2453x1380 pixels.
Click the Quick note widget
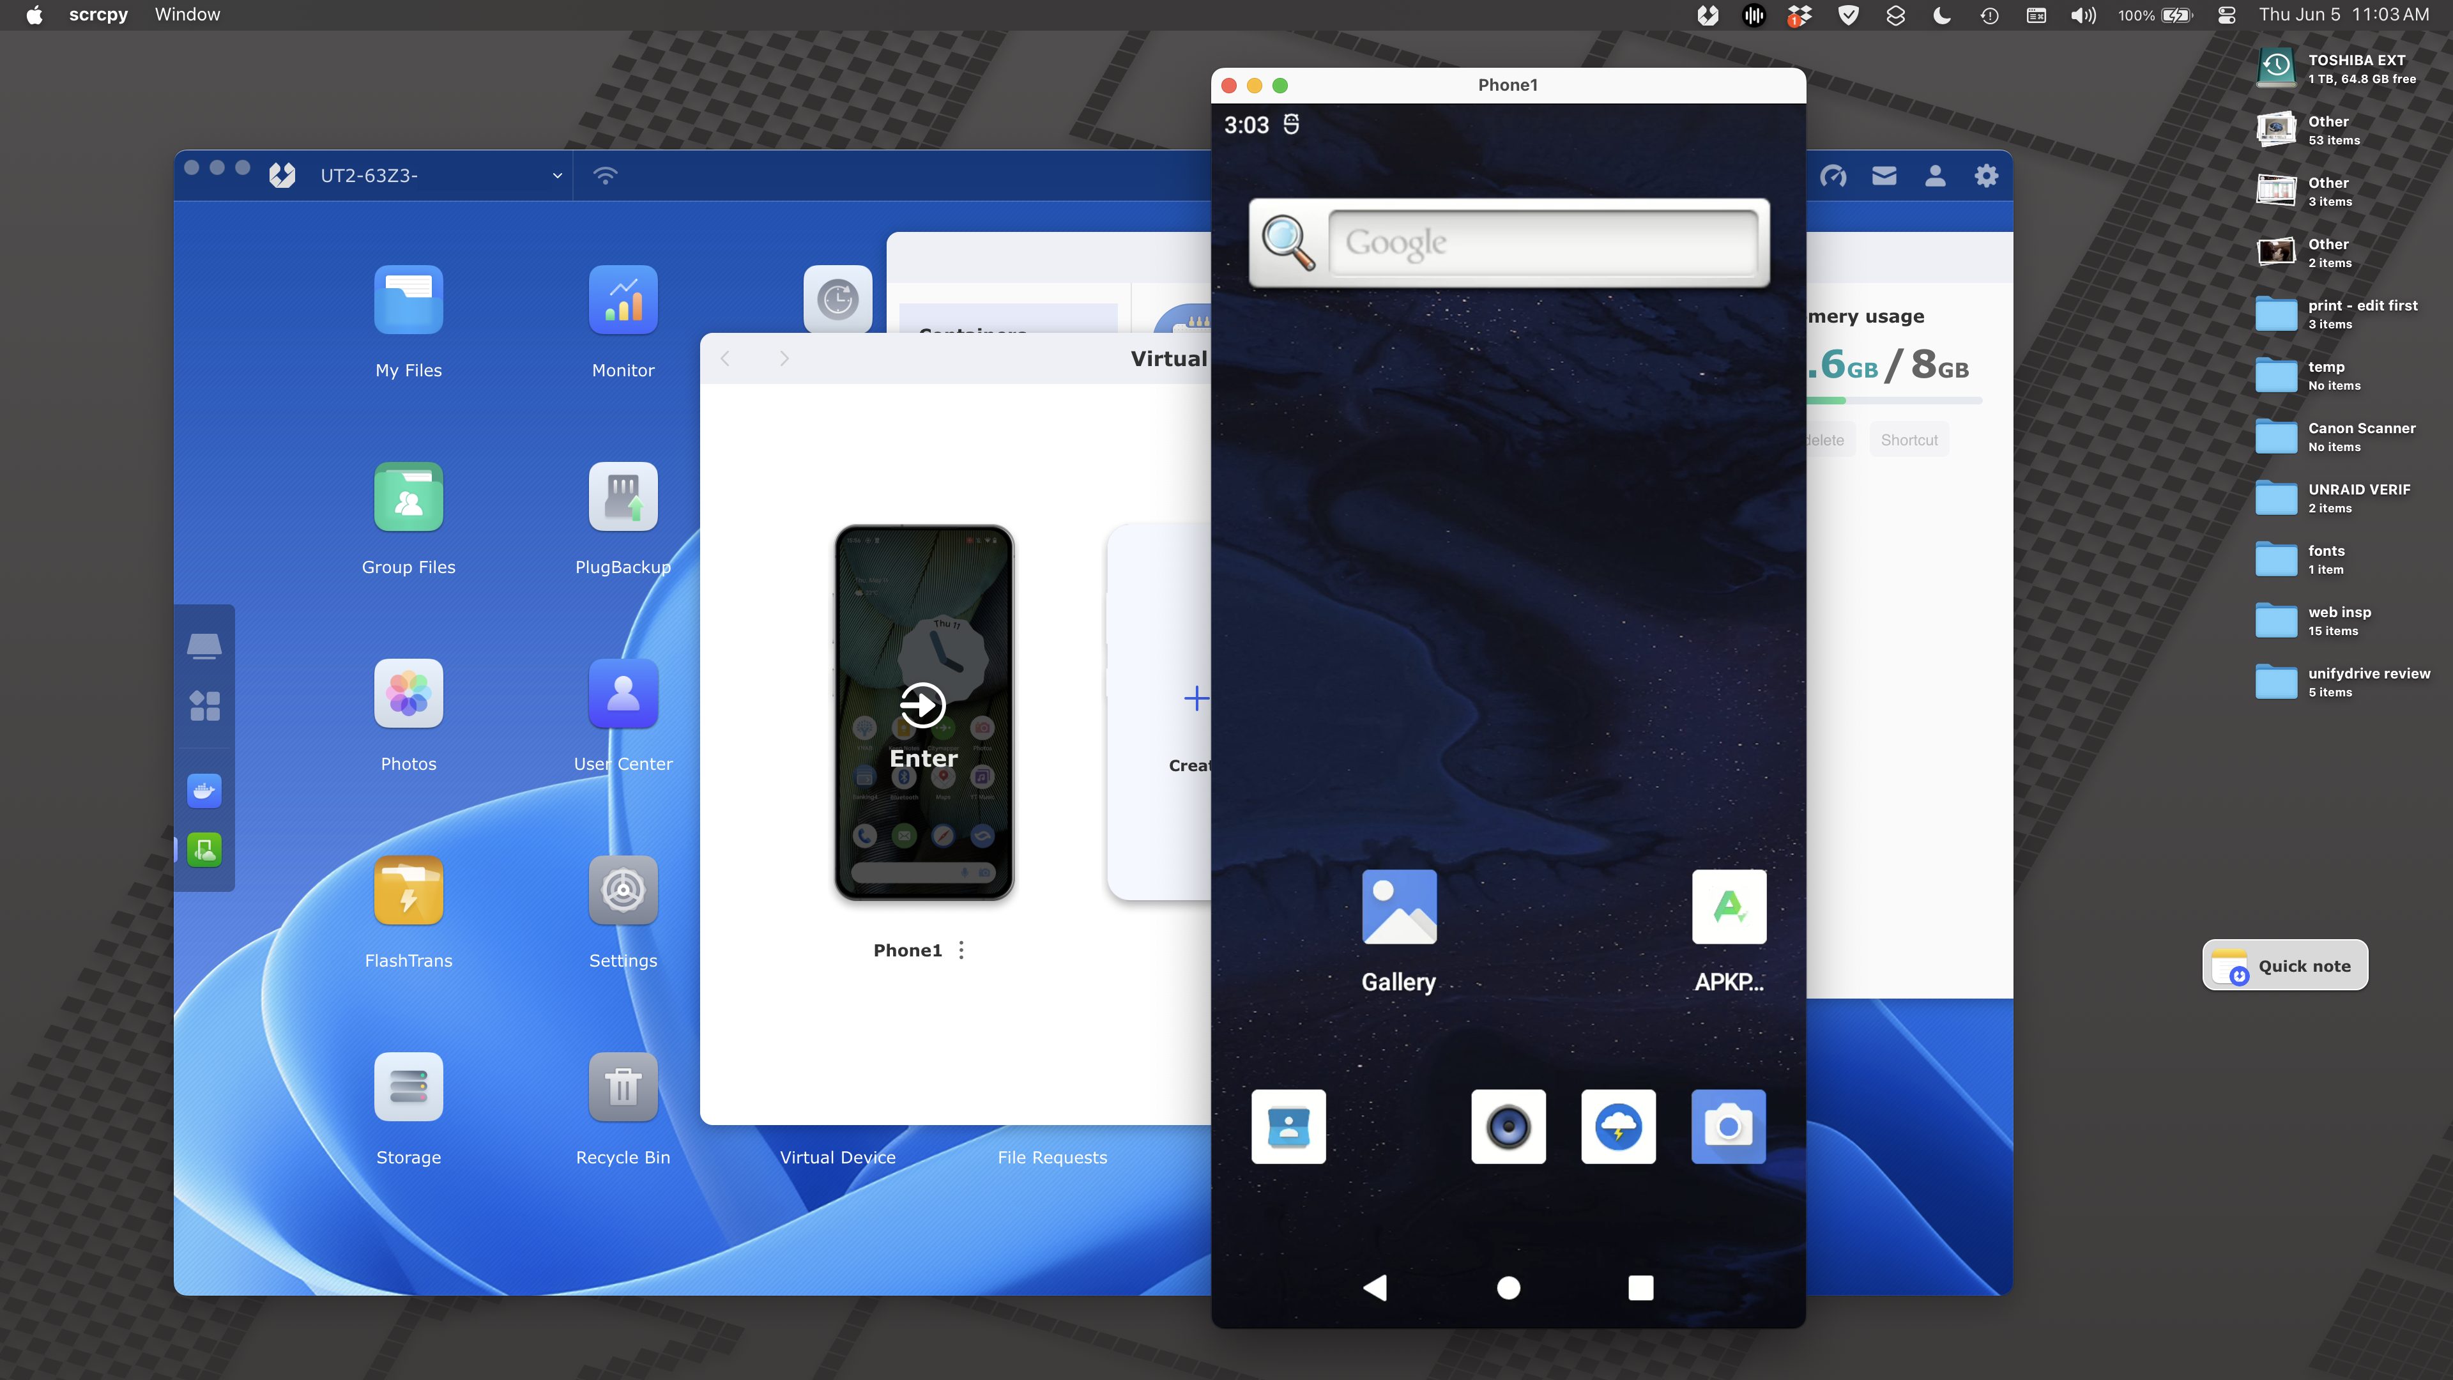(x=2286, y=966)
